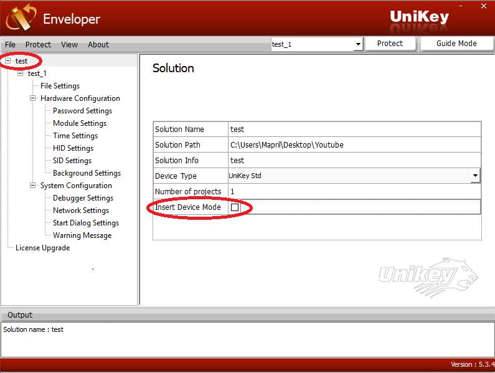Click the 'Solution name : test' output line
The height and width of the screenshot is (373, 495).
click(33, 329)
